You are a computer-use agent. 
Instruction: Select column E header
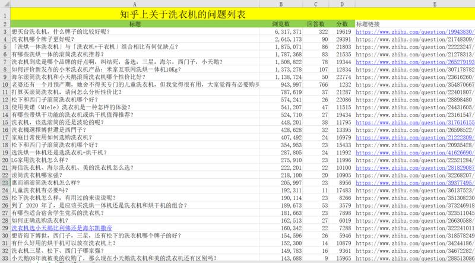435,4
